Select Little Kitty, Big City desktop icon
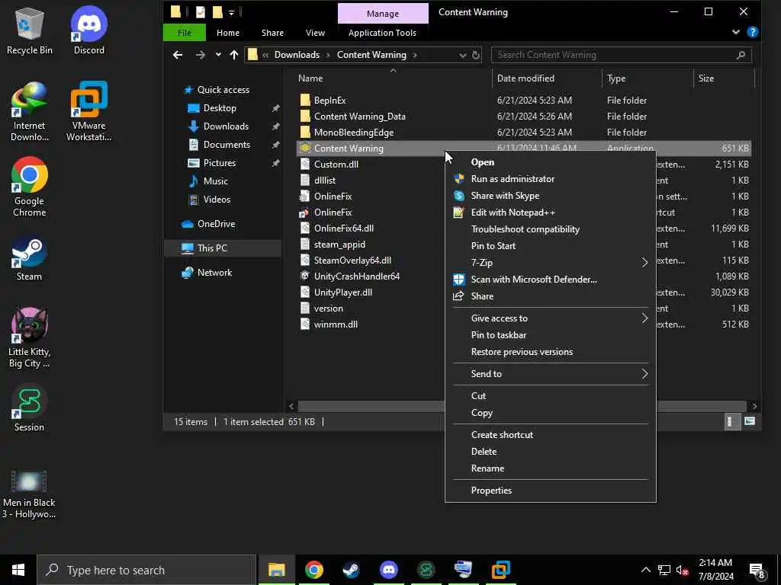 pos(30,337)
